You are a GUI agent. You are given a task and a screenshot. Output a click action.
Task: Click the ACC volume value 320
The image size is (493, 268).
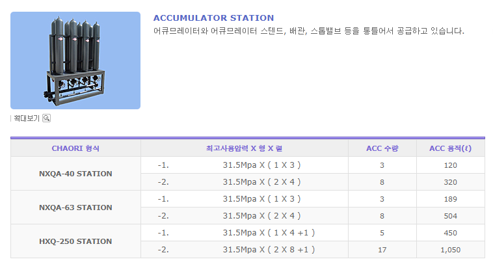(451, 182)
